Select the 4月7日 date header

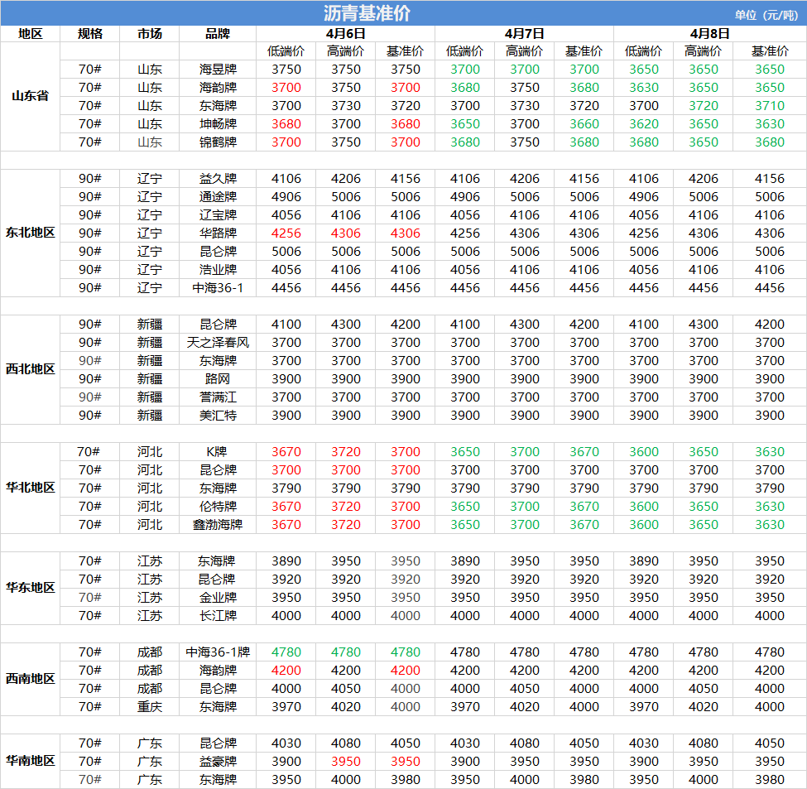[524, 33]
